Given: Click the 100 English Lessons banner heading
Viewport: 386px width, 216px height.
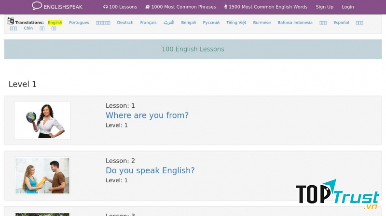Looking at the screenshot, I should pyautogui.click(x=193, y=49).
